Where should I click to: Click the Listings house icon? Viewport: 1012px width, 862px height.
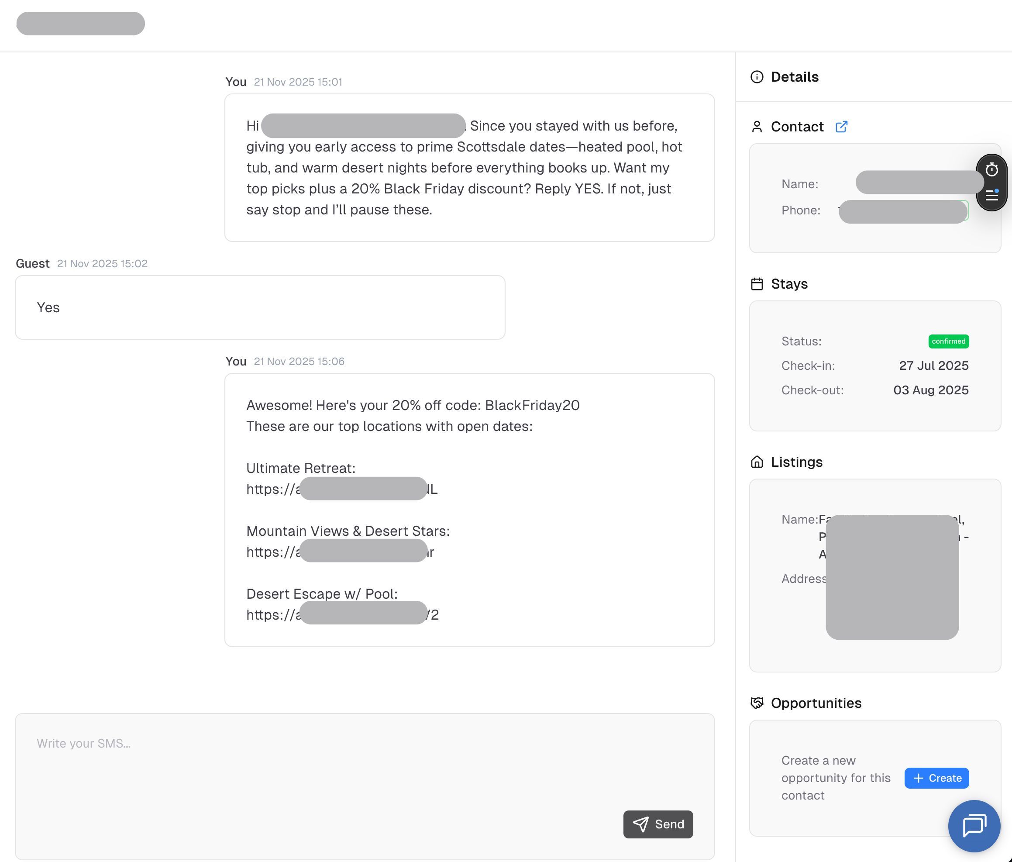(757, 462)
